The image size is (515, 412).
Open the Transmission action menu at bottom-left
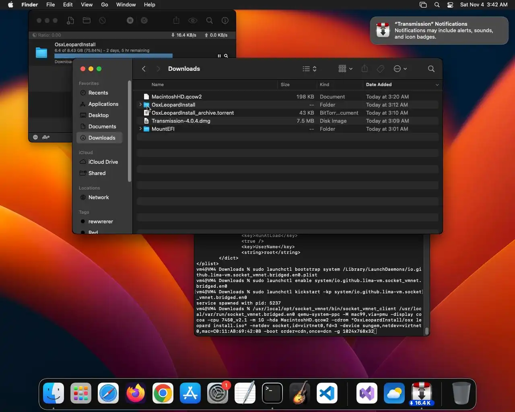click(35, 137)
